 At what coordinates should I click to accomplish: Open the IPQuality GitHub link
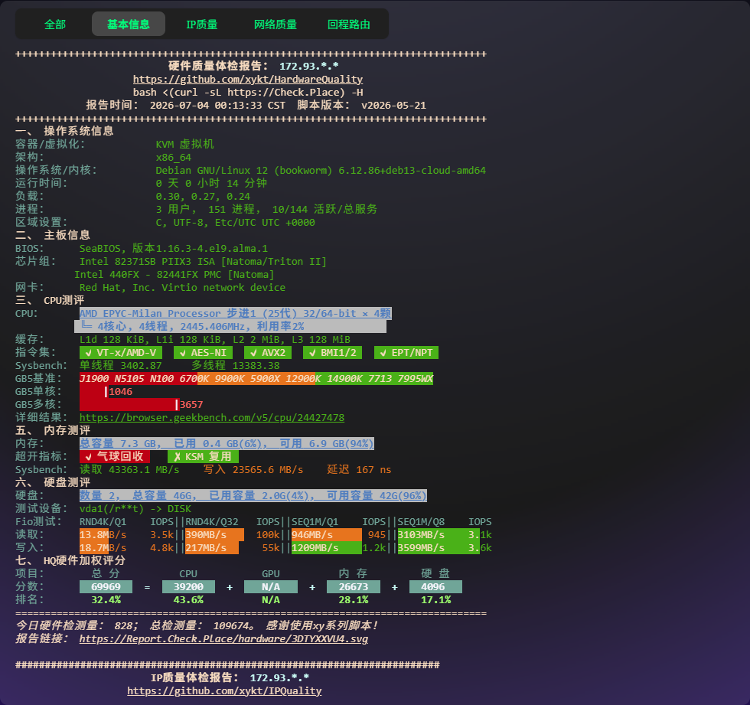tap(224, 691)
